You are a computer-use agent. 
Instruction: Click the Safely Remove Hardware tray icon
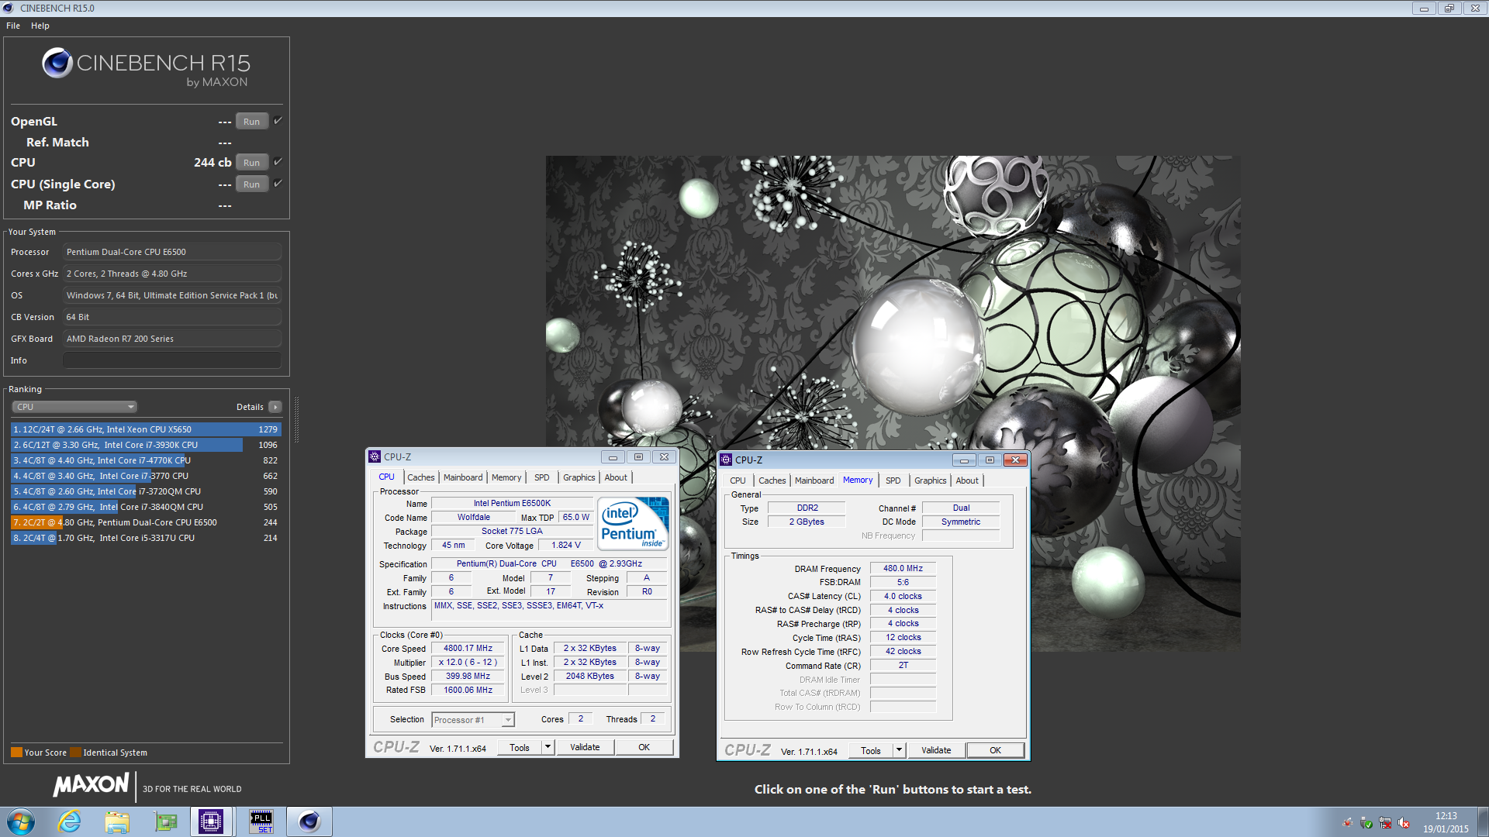(x=1366, y=823)
